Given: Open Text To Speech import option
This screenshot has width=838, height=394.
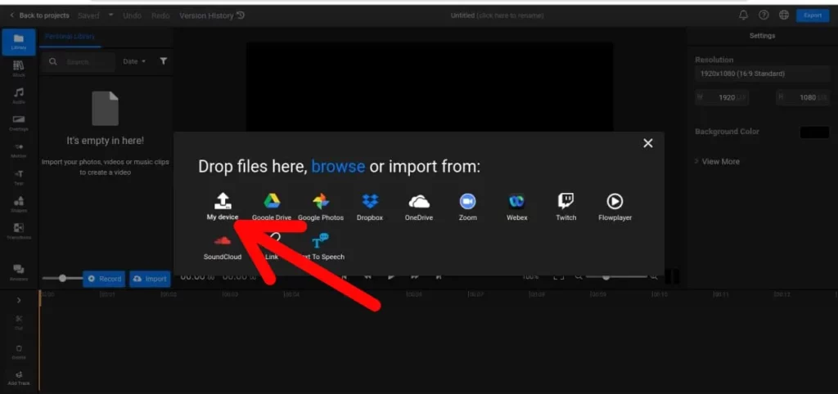Looking at the screenshot, I should point(321,247).
